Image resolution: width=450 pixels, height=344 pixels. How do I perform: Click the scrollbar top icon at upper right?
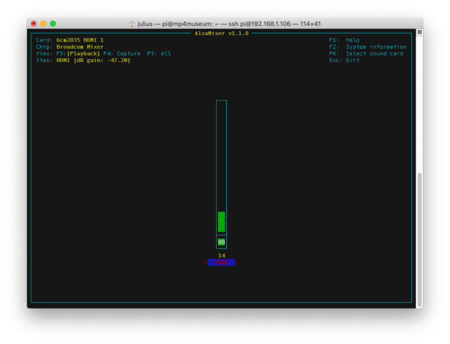pyautogui.click(x=419, y=32)
